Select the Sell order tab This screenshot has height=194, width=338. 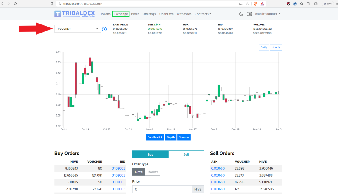[x=186, y=154]
